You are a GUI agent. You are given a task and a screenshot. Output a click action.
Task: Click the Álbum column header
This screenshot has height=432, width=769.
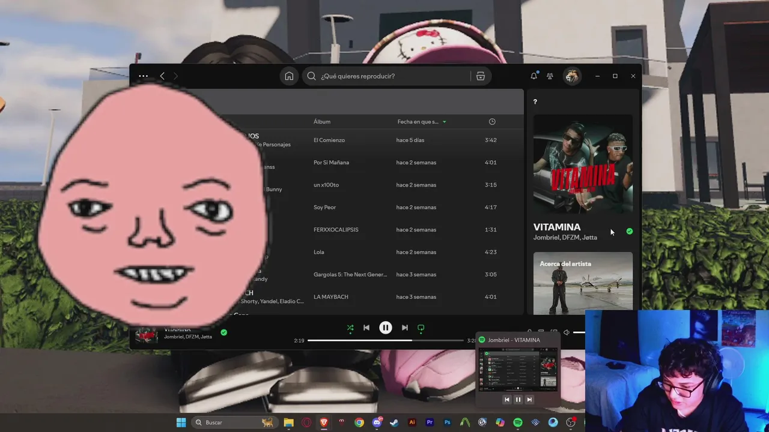[322, 122]
